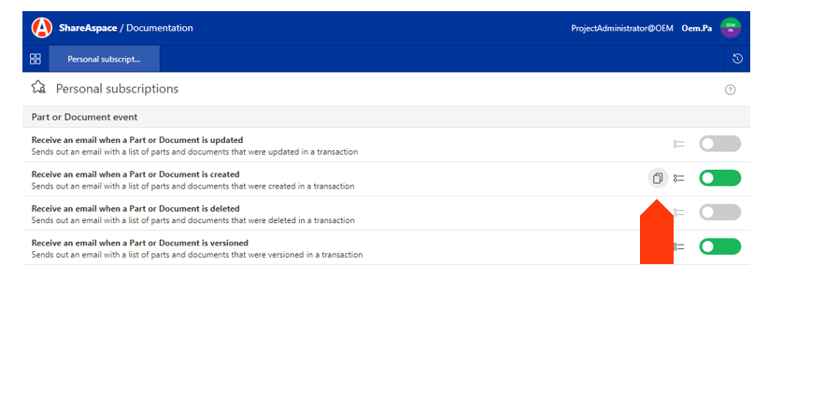Image resolution: width=839 pixels, height=420 pixels.
Task: Open the modules grid menu icon
Action: click(x=36, y=59)
